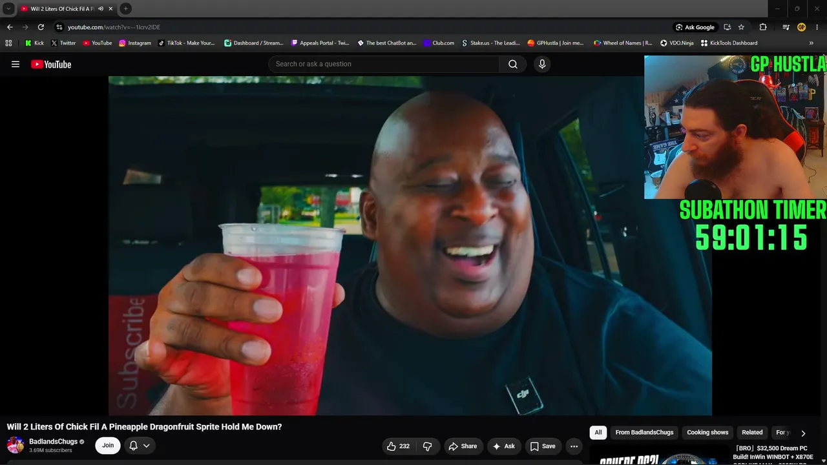The image size is (827, 465).
Task: Open the apps grid in bookmarks bar
Action: [x=8, y=43]
